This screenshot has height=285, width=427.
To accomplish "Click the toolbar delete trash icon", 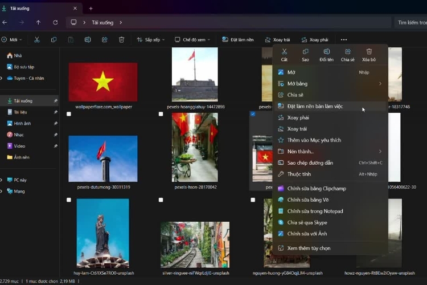I will (121, 40).
